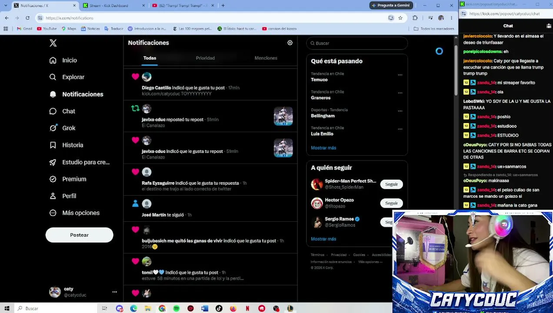Open Word from the taskbar
Viewport: 553px width, 313px height.
pyautogui.click(x=205, y=309)
